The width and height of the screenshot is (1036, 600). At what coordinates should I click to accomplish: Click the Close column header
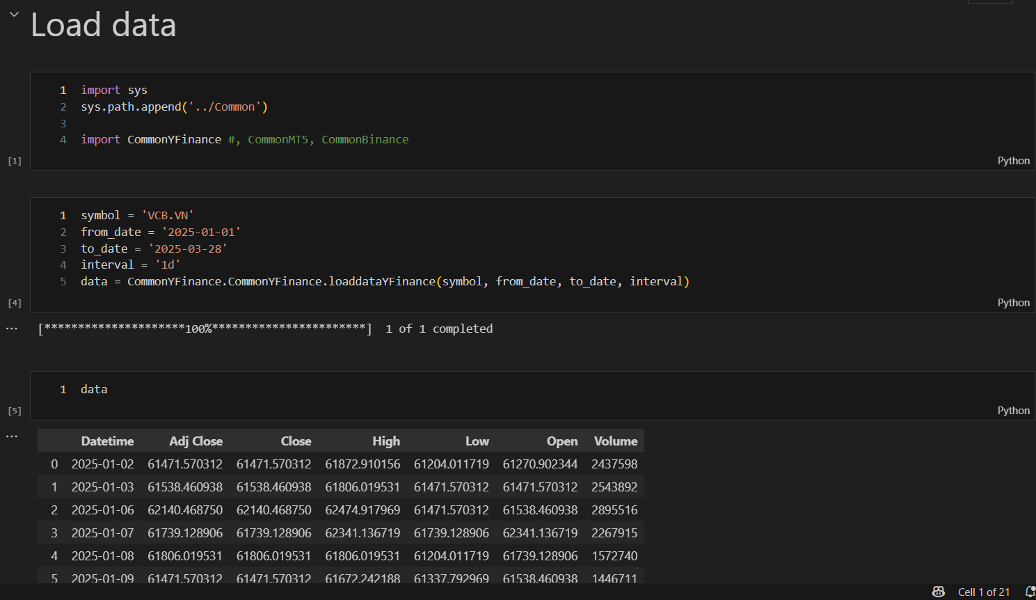click(x=296, y=441)
